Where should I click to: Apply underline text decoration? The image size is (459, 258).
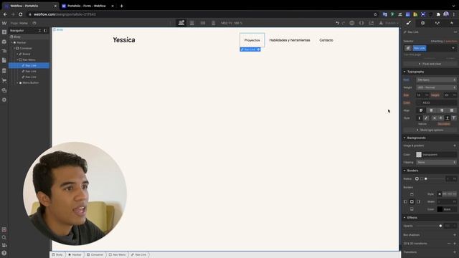[x=448, y=118]
